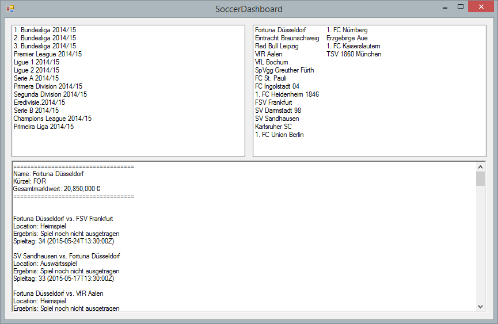Select SV Darmstadt 98
The height and width of the screenshot is (324, 498).
point(278,110)
